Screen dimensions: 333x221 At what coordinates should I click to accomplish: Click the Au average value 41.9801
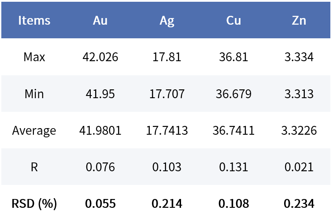[100, 131]
